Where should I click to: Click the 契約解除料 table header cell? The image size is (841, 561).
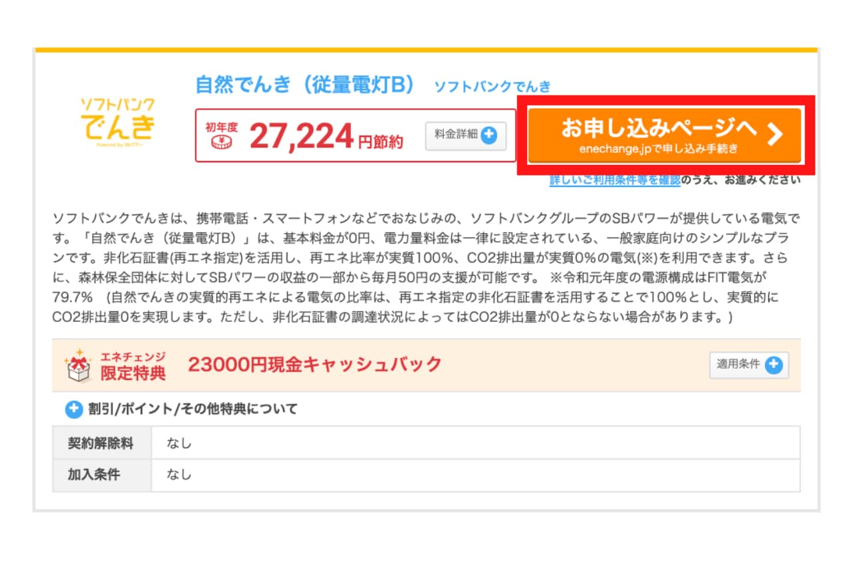[x=102, y=443]
